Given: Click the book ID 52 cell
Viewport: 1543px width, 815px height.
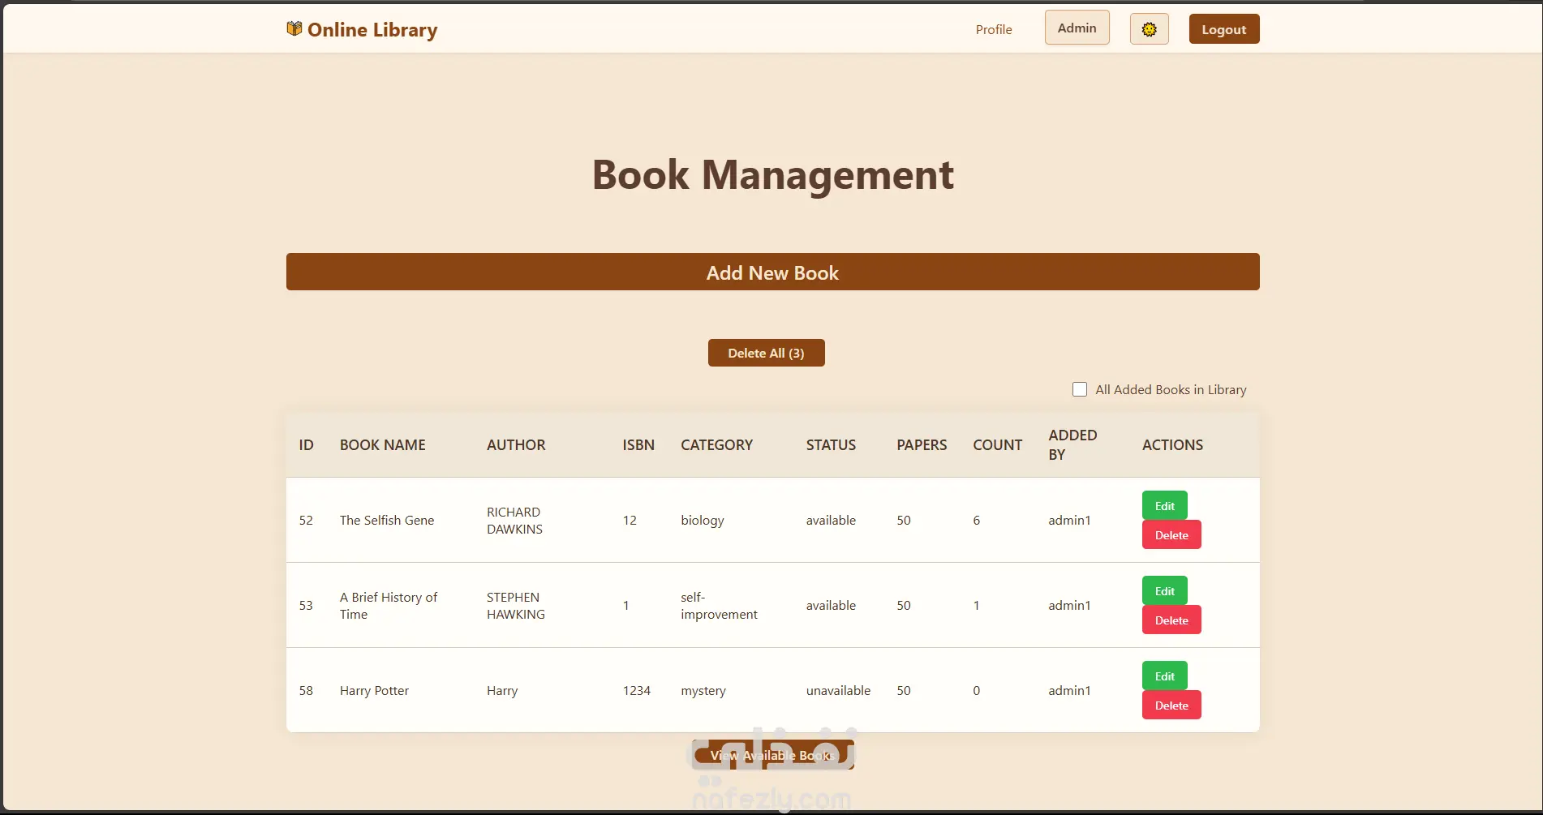Looking at the screenshot, I should click(x=306, y=520).
